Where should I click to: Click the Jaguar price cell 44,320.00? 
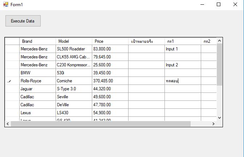[110, 89]
